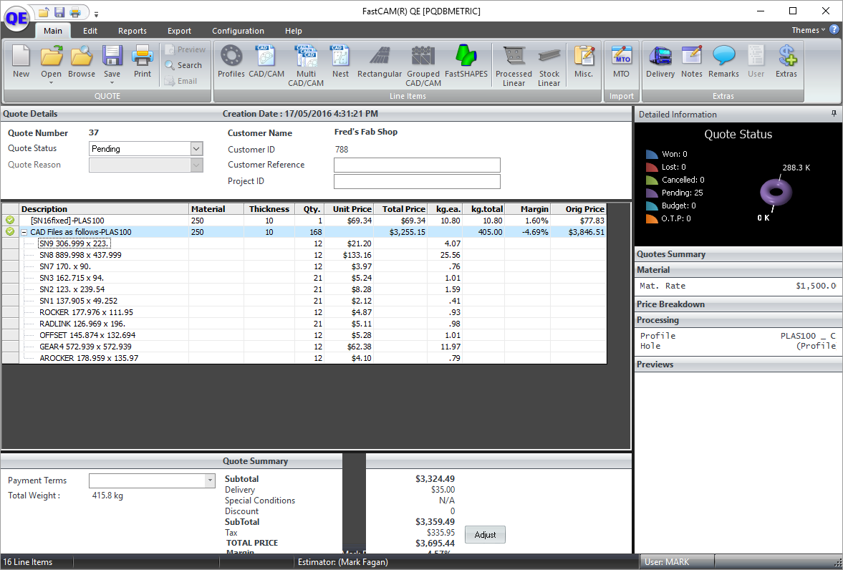Add a Grouped CAD/CAM line item
The image size is (843, 570).
[423, 66]
